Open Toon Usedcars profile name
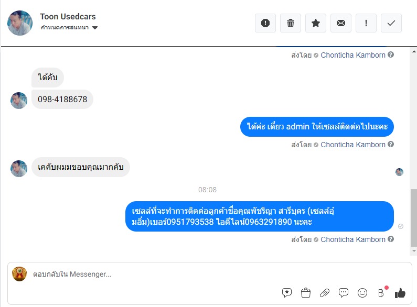This screenshot has width=417, height=307. (68, 16)
